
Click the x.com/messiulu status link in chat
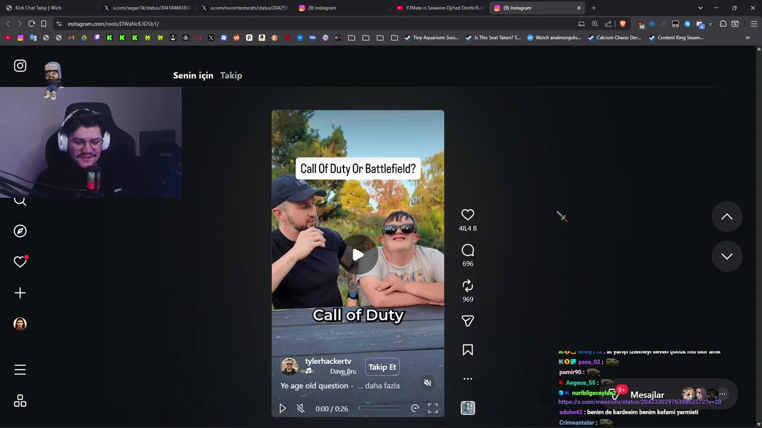click(639, 402)
